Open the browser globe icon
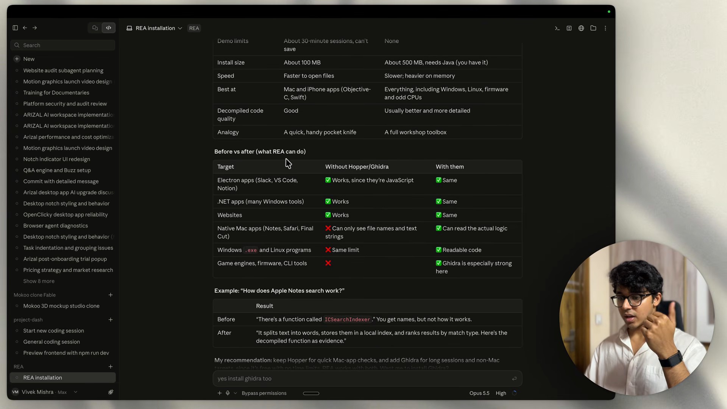This screenshot has width=727, height=409. pos(581,28)
